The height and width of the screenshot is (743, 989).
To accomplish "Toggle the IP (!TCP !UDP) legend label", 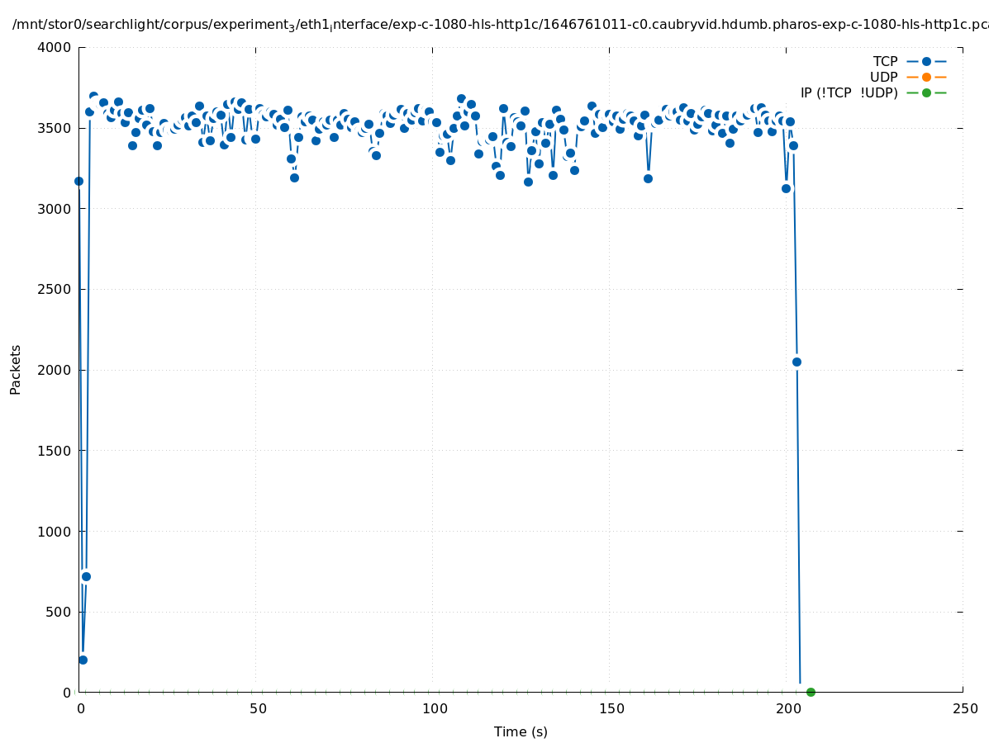I will pos(849,92).
